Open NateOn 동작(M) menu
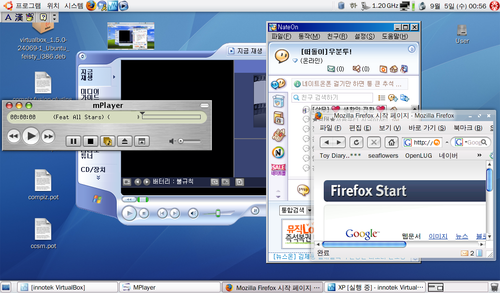The height and width of the screenshot is (293, 500). [x=309, y=36]
